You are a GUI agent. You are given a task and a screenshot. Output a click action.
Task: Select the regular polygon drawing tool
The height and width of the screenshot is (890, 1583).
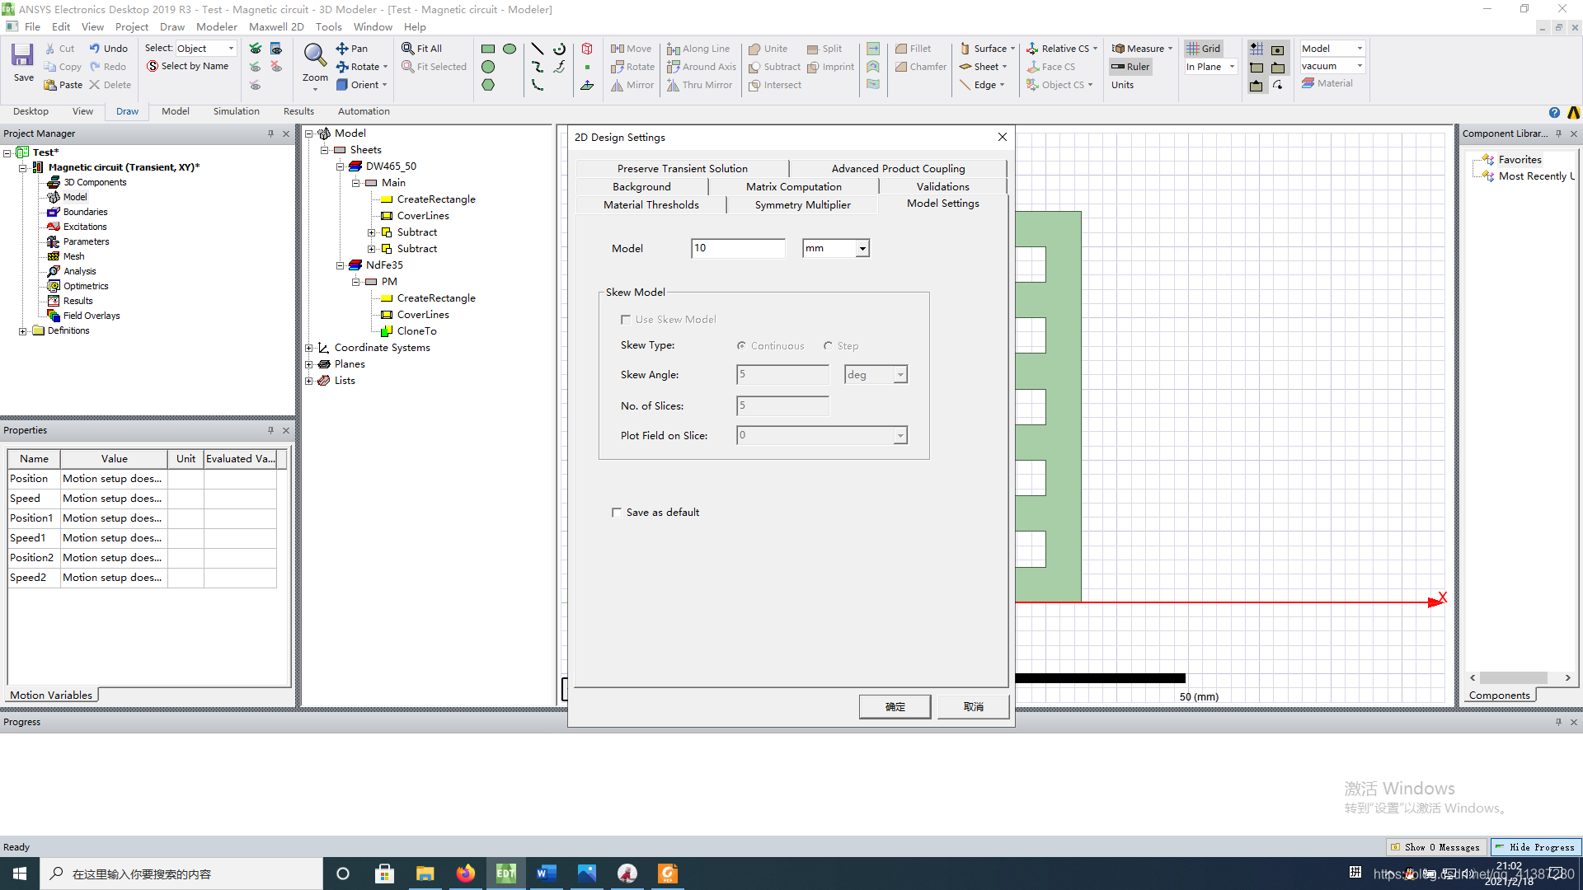pos(488,85)
